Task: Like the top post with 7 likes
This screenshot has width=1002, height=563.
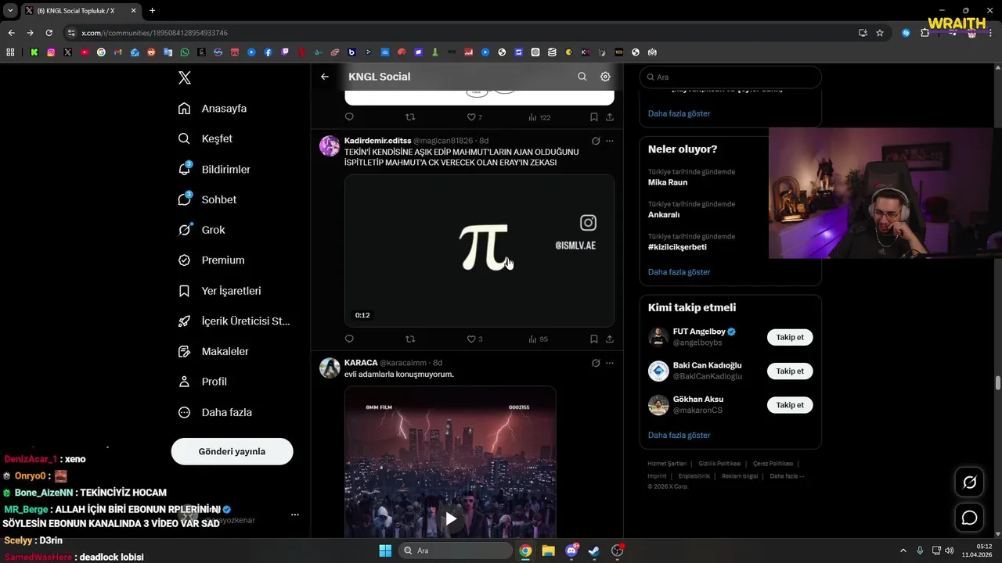Action: pos(474,117)
